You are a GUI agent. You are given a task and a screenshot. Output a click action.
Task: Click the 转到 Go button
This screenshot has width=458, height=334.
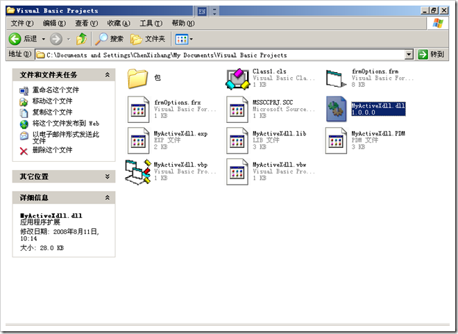[431, 54]
